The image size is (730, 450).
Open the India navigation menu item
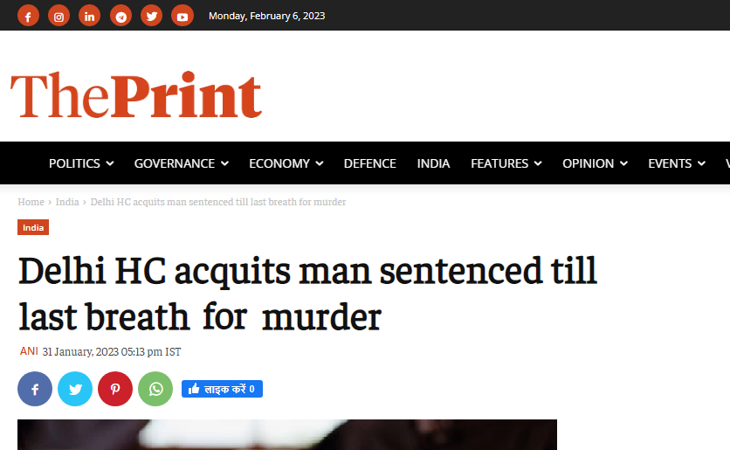[433, 163]
